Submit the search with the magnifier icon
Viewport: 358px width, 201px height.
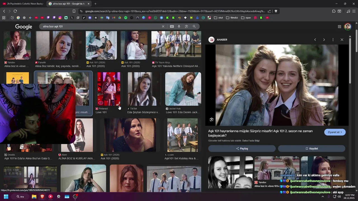[194, 27]
